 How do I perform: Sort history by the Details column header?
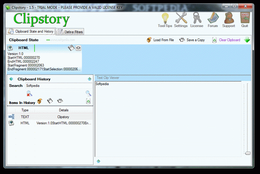64,110
